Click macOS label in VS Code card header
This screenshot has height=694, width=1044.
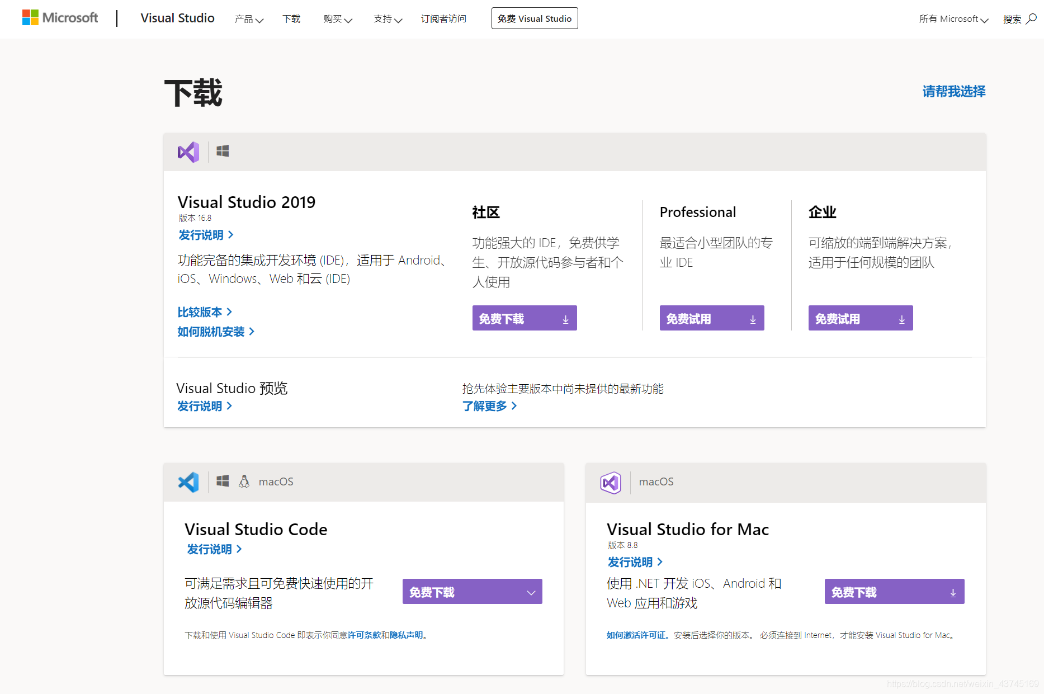click(276, 481)
